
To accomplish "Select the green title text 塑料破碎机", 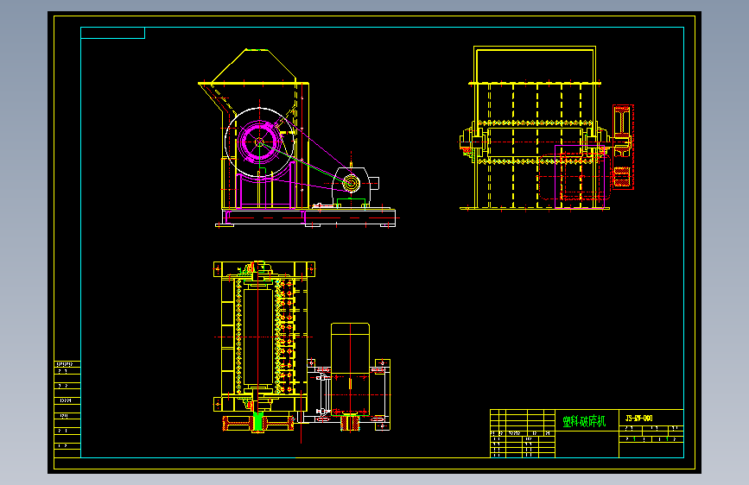I will pyautogui.click(x=584, y=421).
